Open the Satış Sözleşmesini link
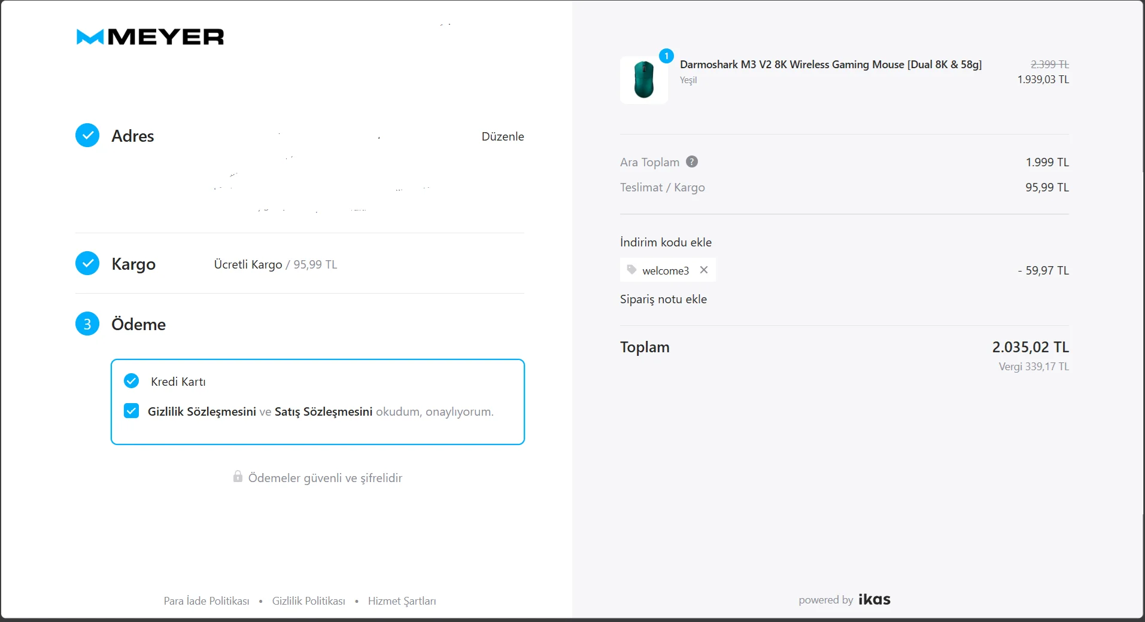This screenshot has width=1145, height=622. [323, 411]
